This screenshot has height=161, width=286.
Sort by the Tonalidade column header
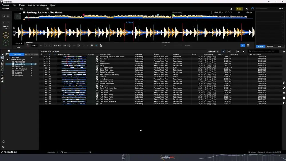click(x=233, y=55)
